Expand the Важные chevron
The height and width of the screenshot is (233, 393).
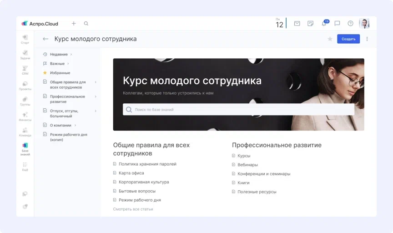(68, 64)
